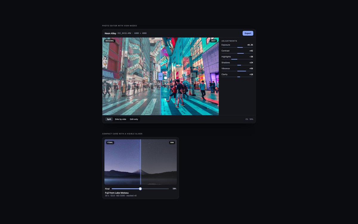Click the DSC_0418.ARW file info text
This screenshot has height=224, width=358.
pyautogui.click(x=132, y=33)
